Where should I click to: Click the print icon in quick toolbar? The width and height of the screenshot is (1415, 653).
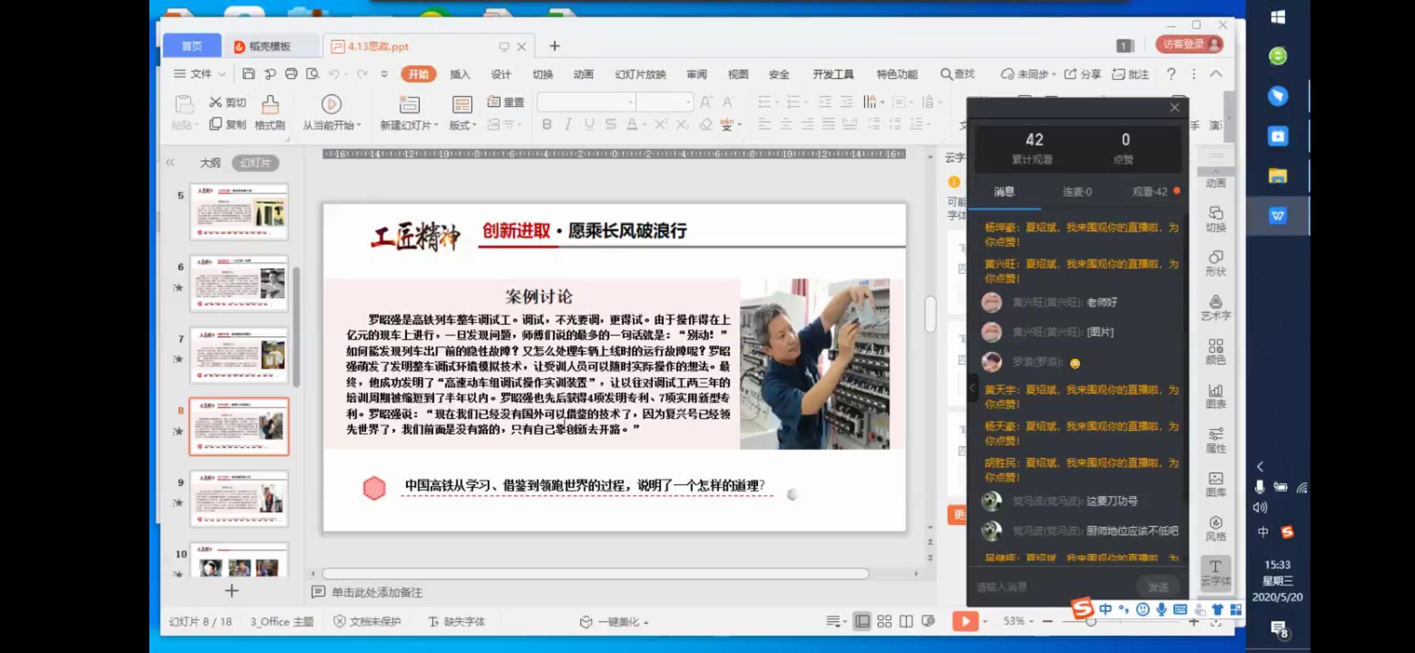click(x=291, y=74)
